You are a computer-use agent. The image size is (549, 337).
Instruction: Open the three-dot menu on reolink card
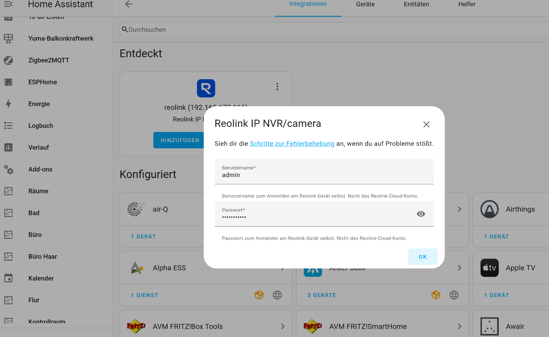277,87
